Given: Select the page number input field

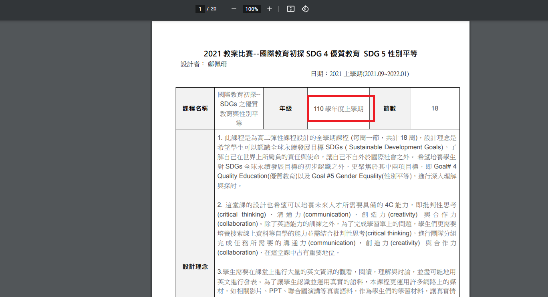Looking at the screenshot, I should (200, 9).
